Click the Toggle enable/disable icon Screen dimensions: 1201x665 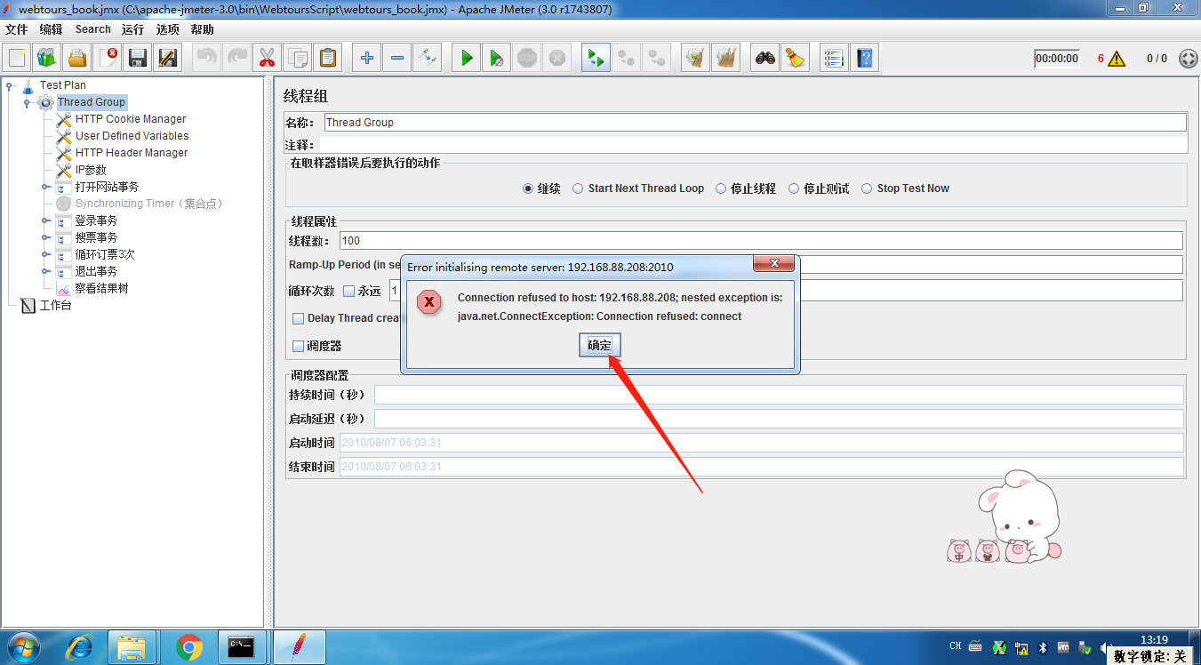(427, 59)
